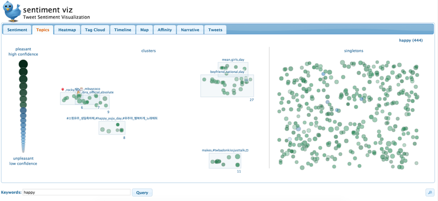Switch to the Map tab
The image size is (438, 201).
145,30
